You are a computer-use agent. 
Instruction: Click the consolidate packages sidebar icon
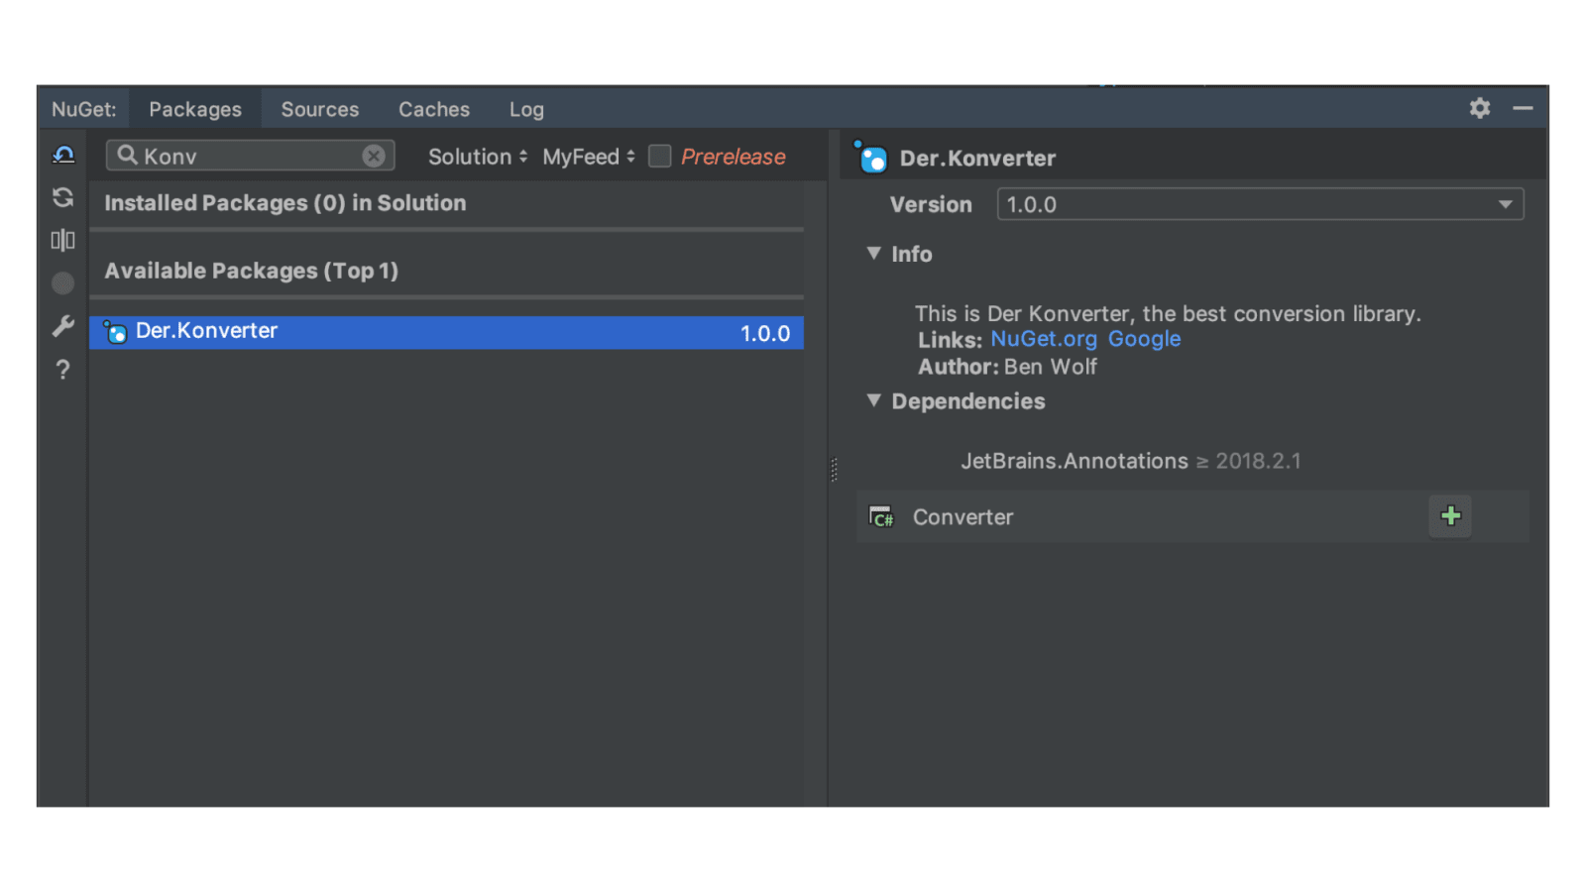tap(63, 240)
